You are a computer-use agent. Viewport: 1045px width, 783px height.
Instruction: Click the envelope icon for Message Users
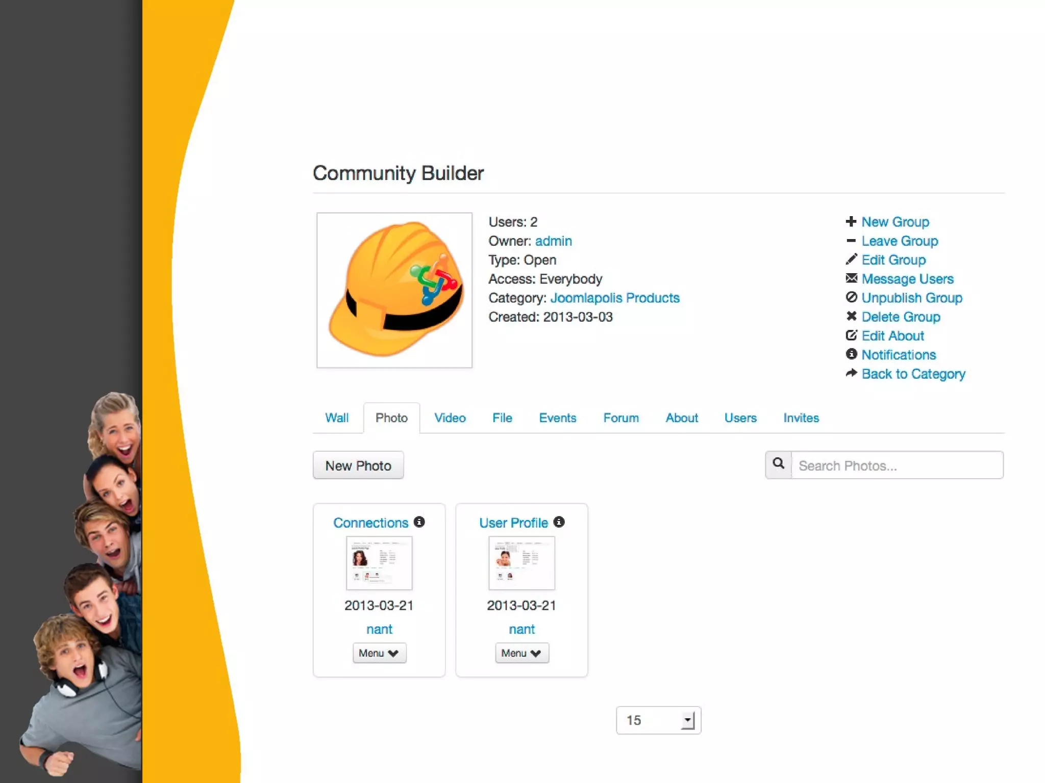click(851, 278)
